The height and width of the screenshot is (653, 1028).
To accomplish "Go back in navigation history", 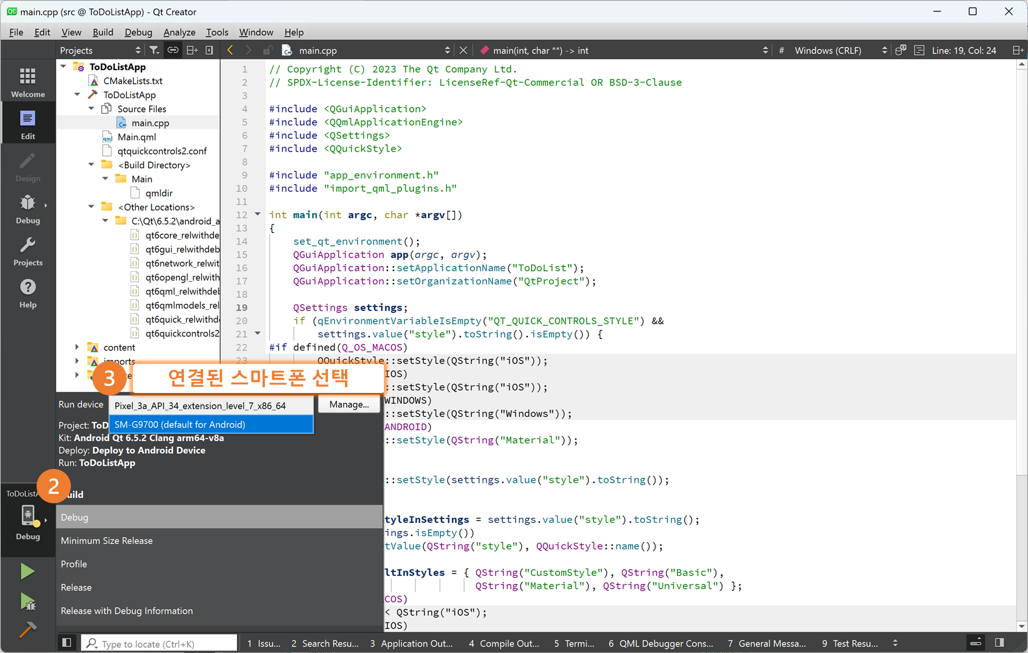I will [x=230, y=50].
